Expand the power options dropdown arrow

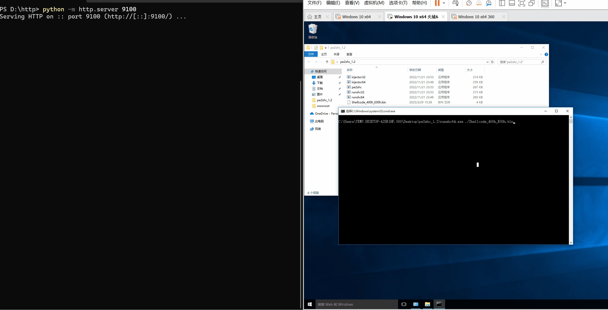[x=444, y=3]
